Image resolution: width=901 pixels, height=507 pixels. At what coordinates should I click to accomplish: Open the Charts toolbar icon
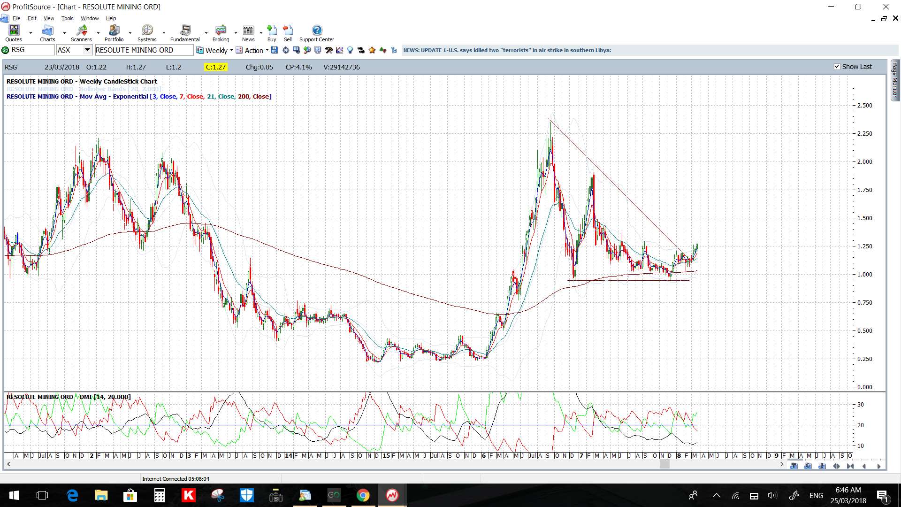click(x=47, y=33)
